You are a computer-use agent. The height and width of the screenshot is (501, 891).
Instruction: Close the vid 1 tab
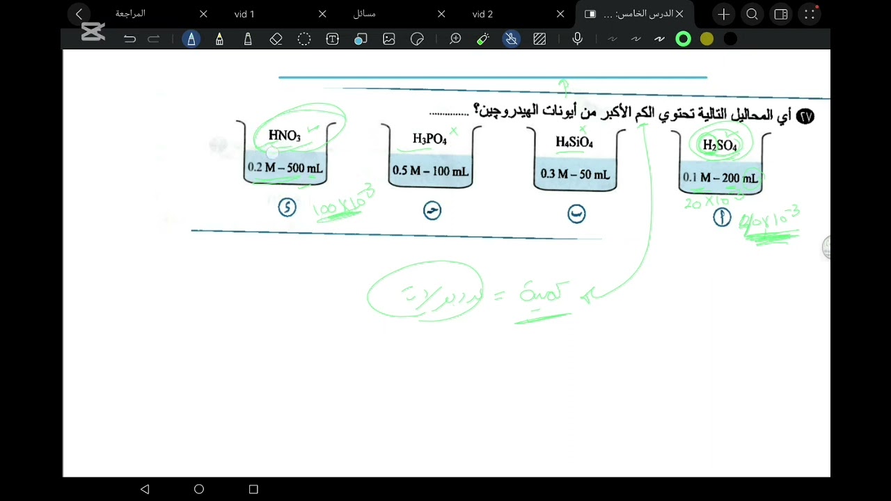tap(322, 14)
